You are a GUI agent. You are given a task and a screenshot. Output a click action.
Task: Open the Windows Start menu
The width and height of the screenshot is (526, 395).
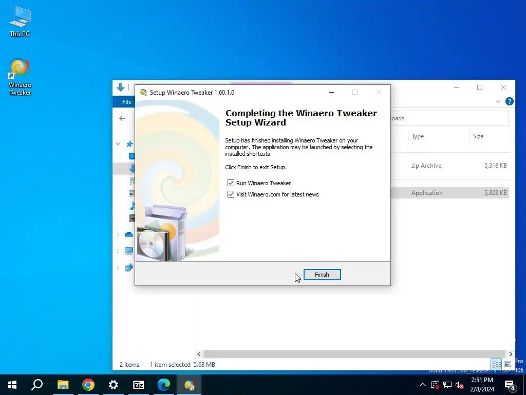pos(12,385)
